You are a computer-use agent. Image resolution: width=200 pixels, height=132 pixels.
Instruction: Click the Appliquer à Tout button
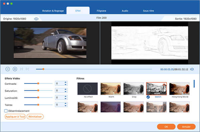tap(15, 117)
